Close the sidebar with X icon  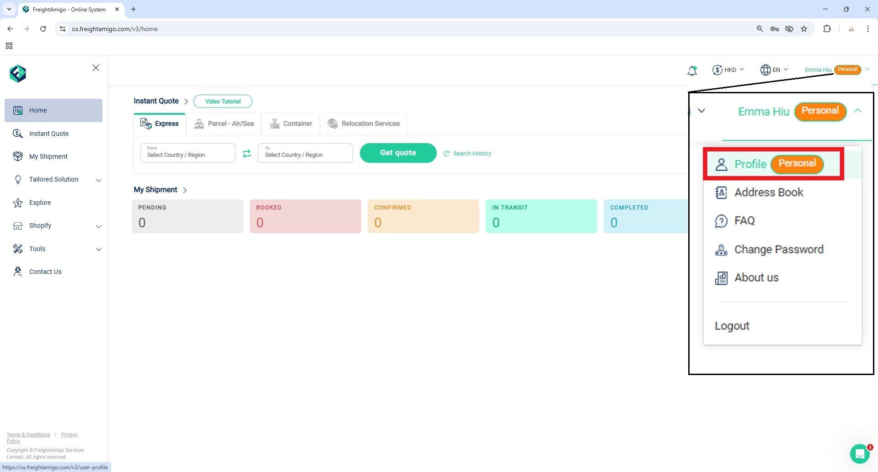96,68
